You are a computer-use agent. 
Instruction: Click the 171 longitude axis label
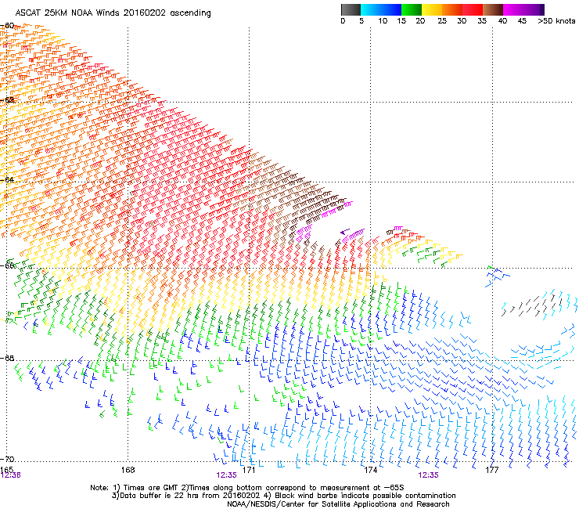249,470
